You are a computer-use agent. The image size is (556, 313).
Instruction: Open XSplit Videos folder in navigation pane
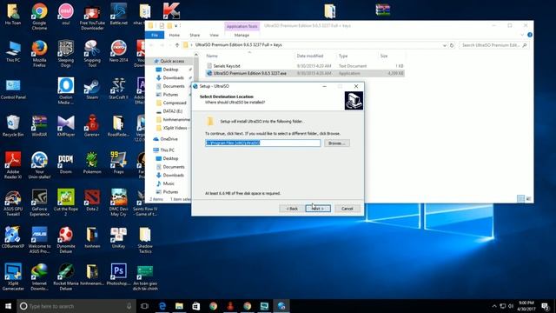coord(175,128)
